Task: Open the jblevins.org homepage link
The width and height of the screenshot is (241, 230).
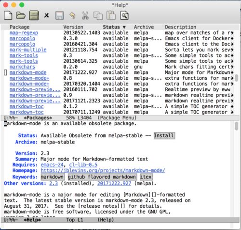Action: click(103, 170)
